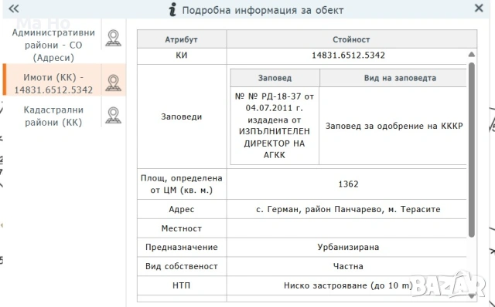The image size is (495, 307).
Task: Click the Частна ownership value
Action: tap(348, 266)
